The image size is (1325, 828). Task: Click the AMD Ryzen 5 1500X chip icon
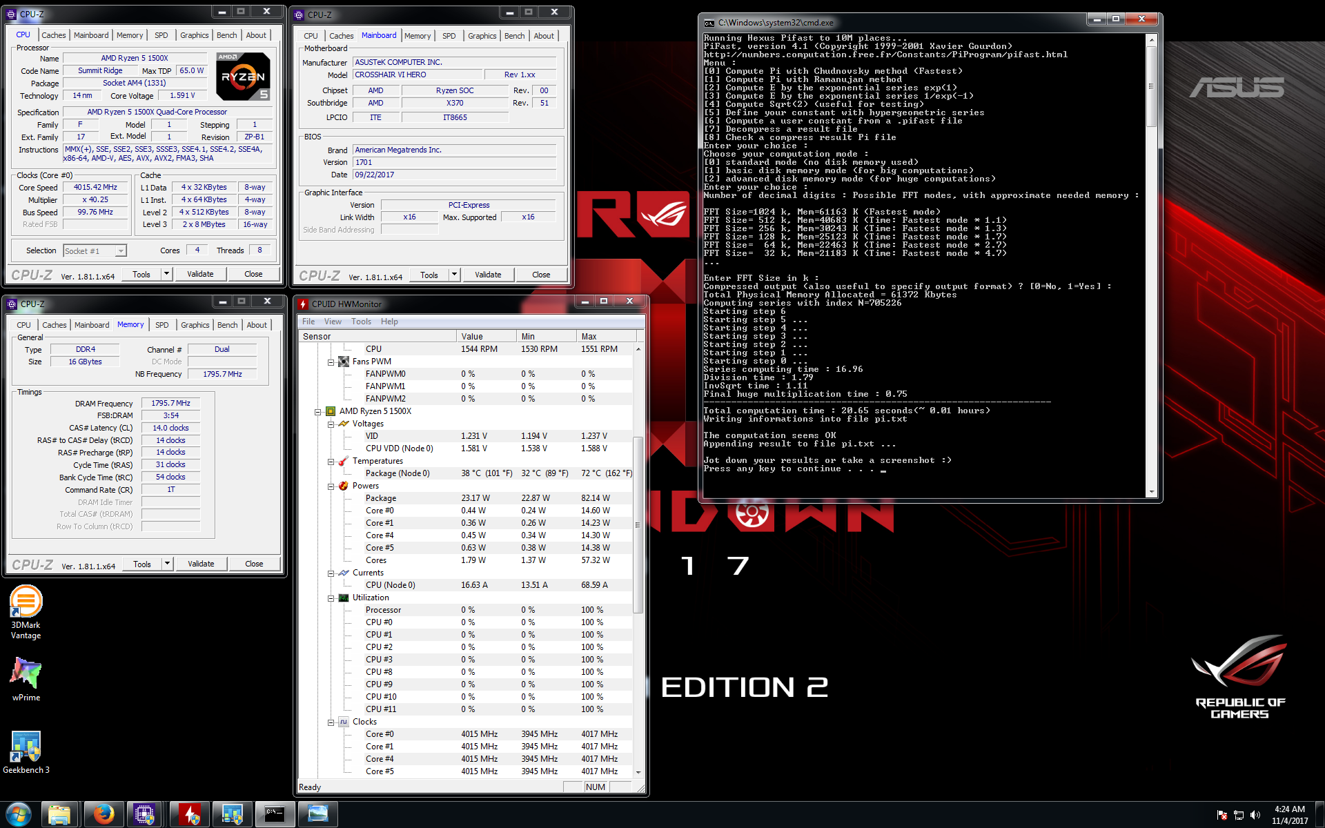pyautogui.click(x=331, y=411)
